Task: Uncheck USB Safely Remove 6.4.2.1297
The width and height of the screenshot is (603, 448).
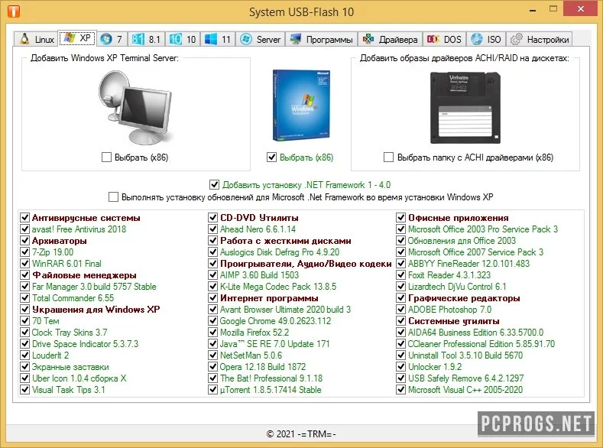Action: pyautogui.click(x=401, y=378)
